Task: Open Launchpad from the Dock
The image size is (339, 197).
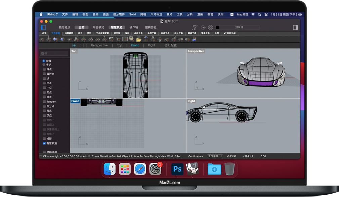Action: pyautogui.click(x=125, y=169)
